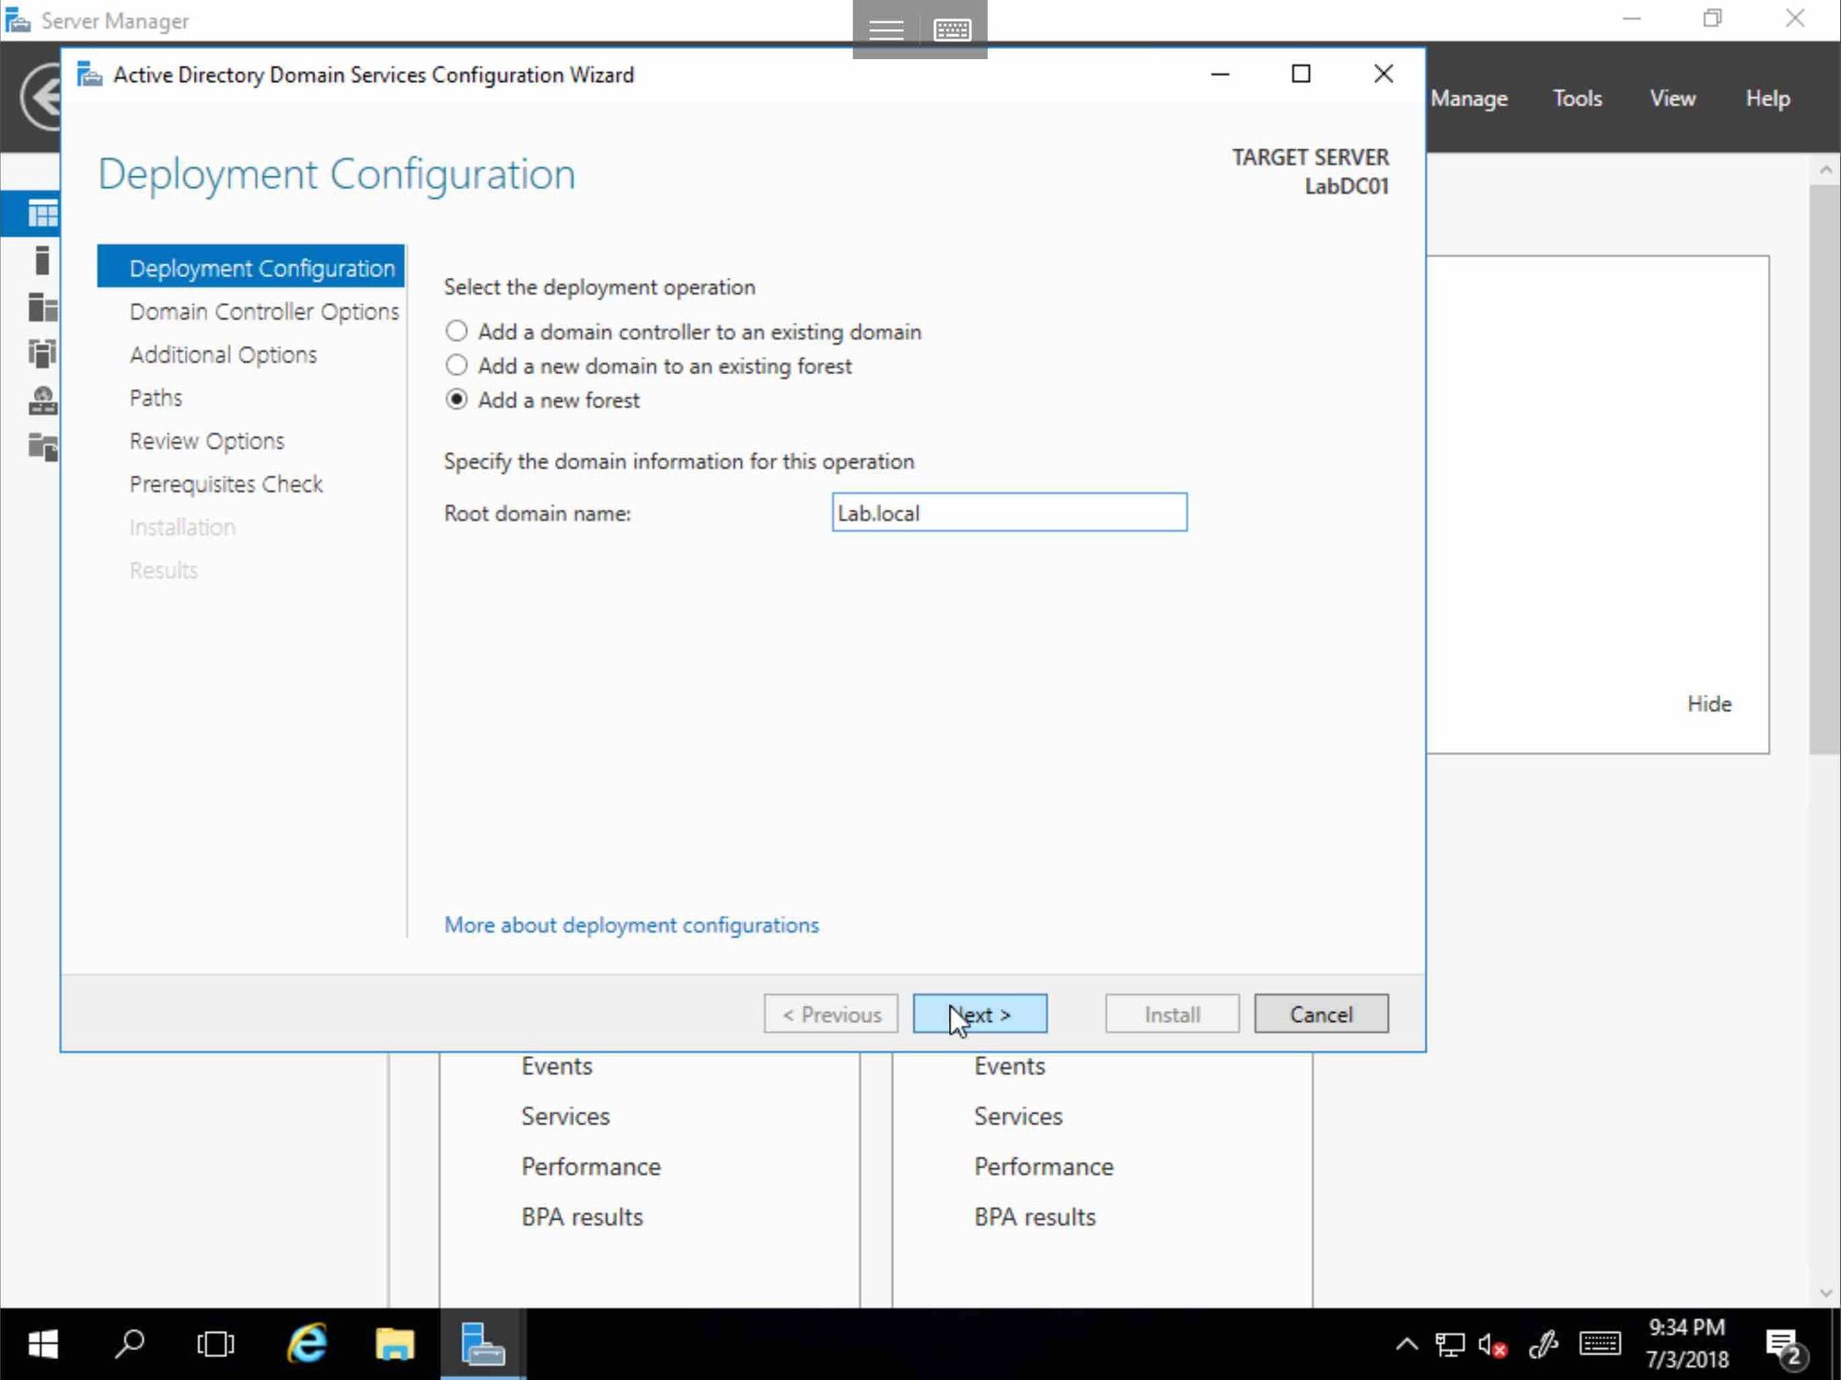Viewport: 1841px width, 1380px height.
Task: Click the muted volume tray icon
Action: 1492,1344
